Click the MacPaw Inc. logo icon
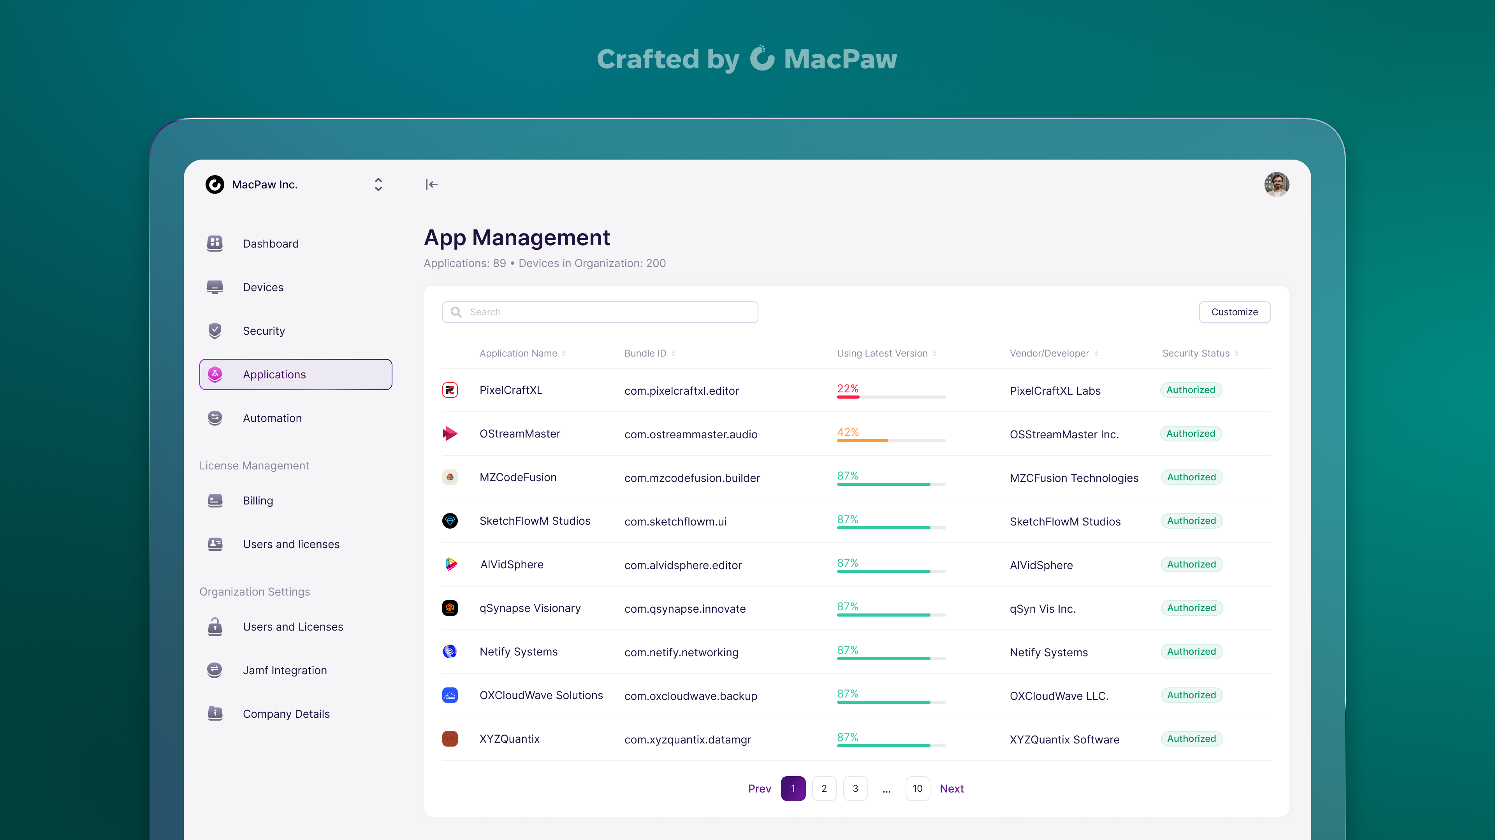1495x840 pixels. (x=215, y=185)
